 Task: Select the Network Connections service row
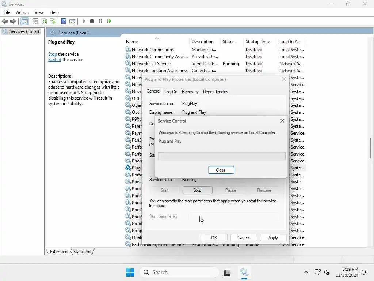[215, 50]
